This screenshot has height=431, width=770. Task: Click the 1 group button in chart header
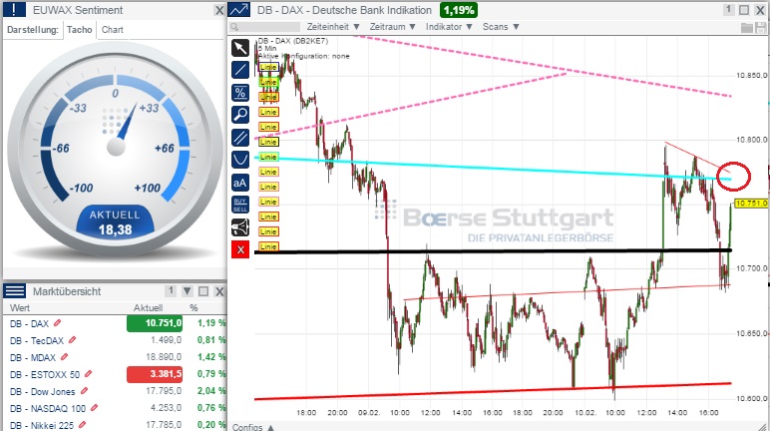729,10
